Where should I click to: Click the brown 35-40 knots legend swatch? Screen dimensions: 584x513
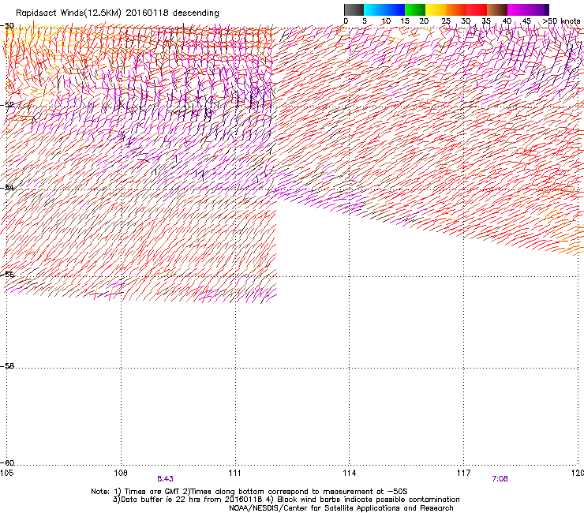(497, 9)
